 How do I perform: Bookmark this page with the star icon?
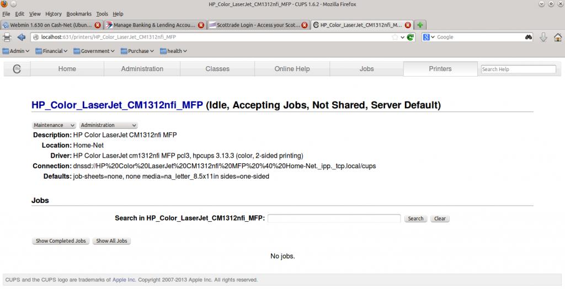click(395, 38)
